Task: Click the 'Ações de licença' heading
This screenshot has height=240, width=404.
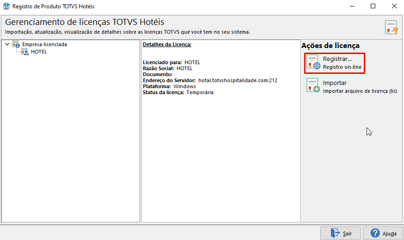Action: [x=331, y=46]
